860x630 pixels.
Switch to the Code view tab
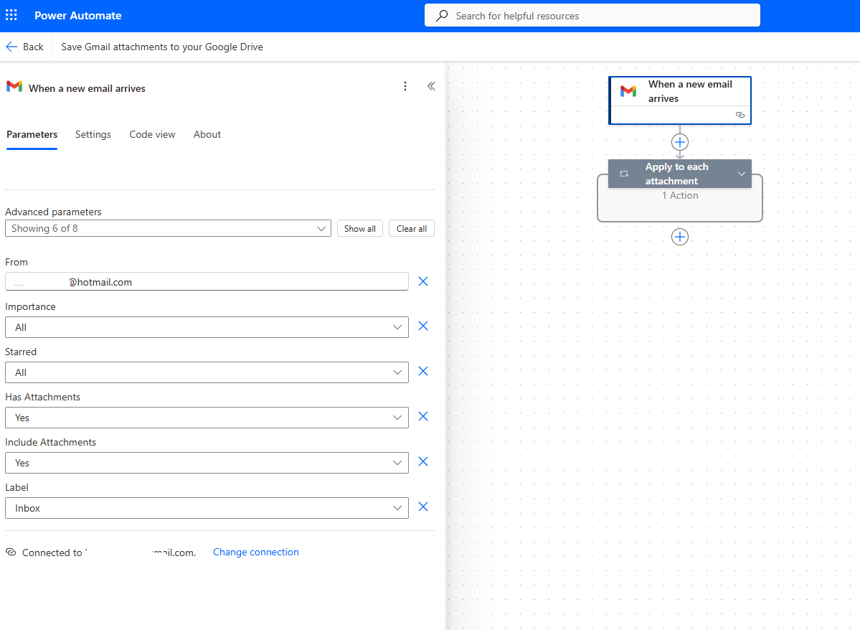pyautogui.click(x=152, y=134)
